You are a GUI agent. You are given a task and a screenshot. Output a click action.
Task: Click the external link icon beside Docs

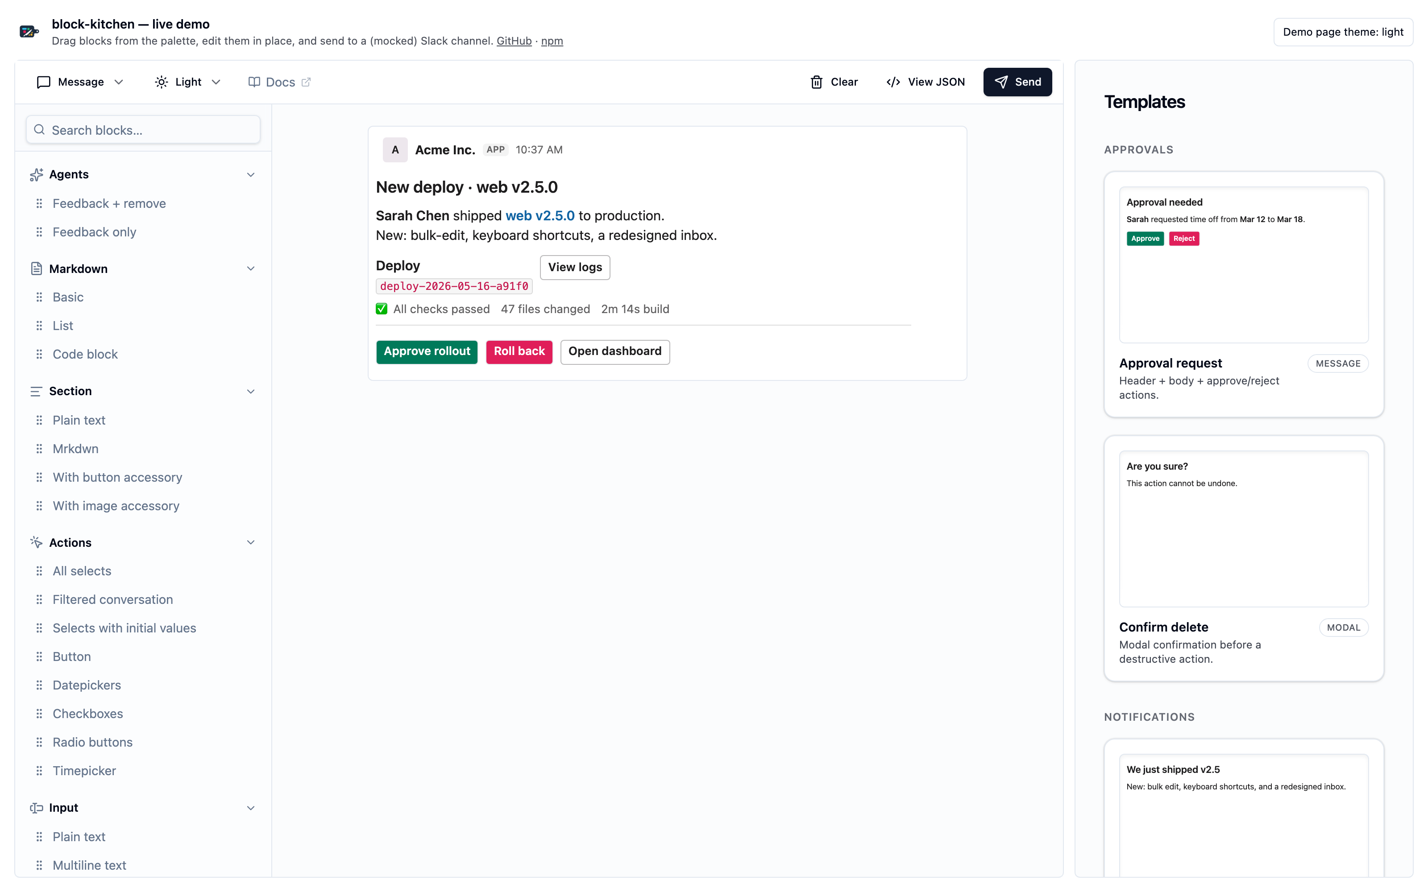(x=306, y=82)
